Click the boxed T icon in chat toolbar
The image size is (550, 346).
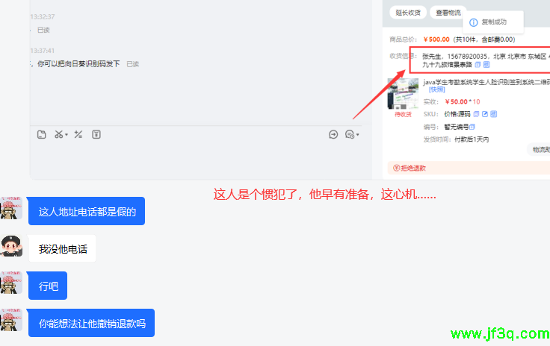(x=96, y=134)
